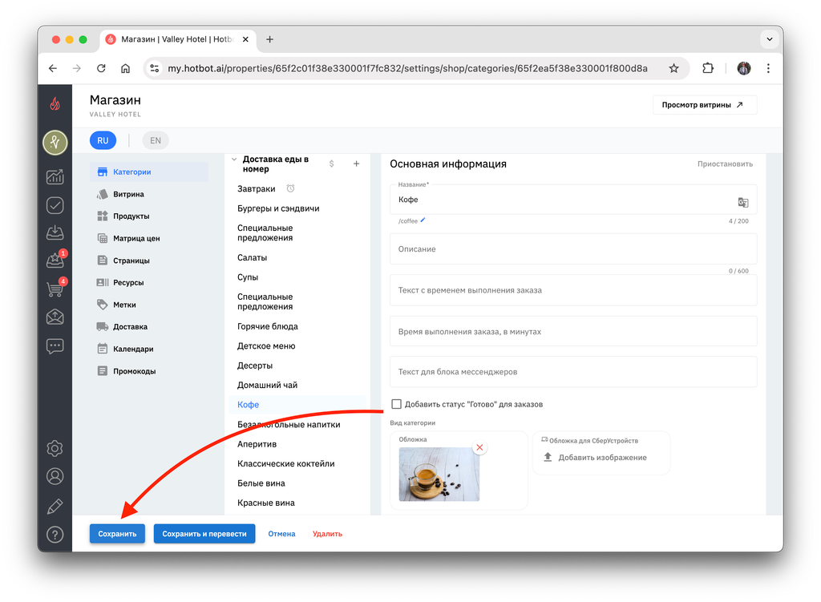Open the tasks checkmark sidebar icon
Viewport: 821px width, 602px height.
coord(55,205)
